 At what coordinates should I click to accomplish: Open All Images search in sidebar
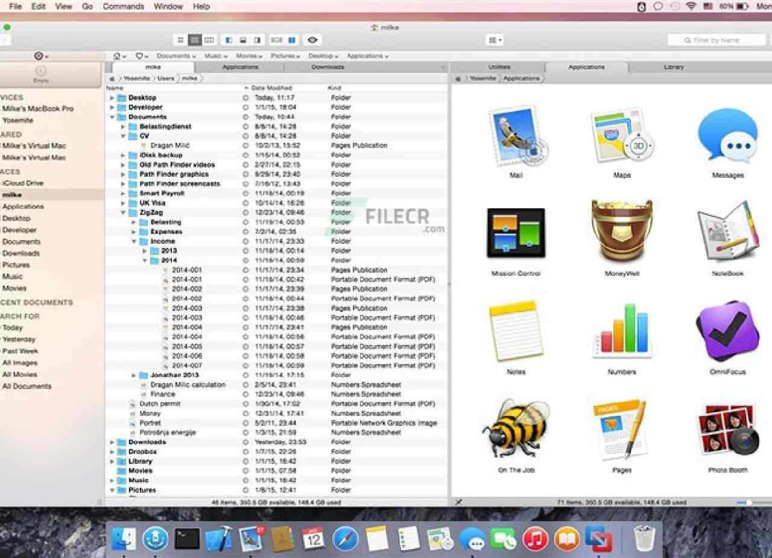click(20, 363)
